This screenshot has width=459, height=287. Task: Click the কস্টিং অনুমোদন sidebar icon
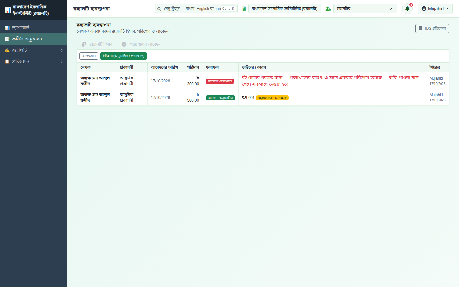(x=7, y=39)
